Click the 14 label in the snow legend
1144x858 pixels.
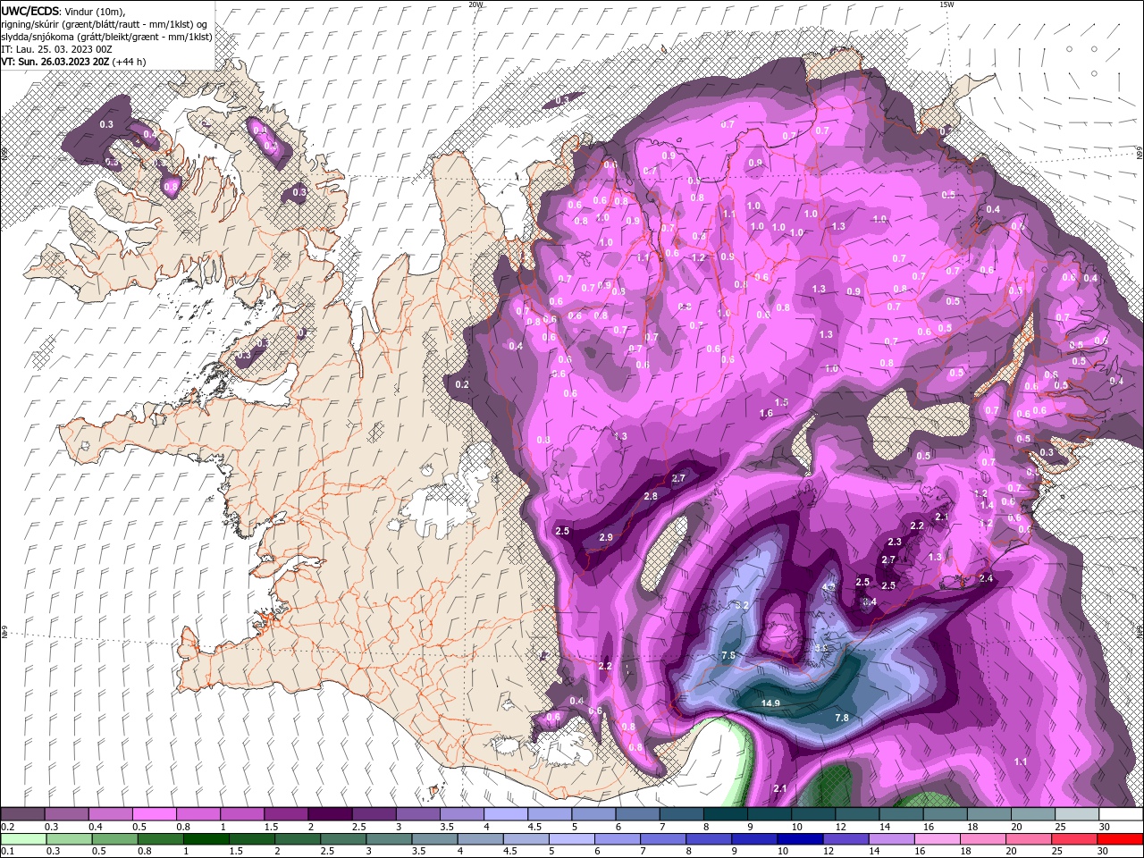pyautogui.click(x=885, y=827)
